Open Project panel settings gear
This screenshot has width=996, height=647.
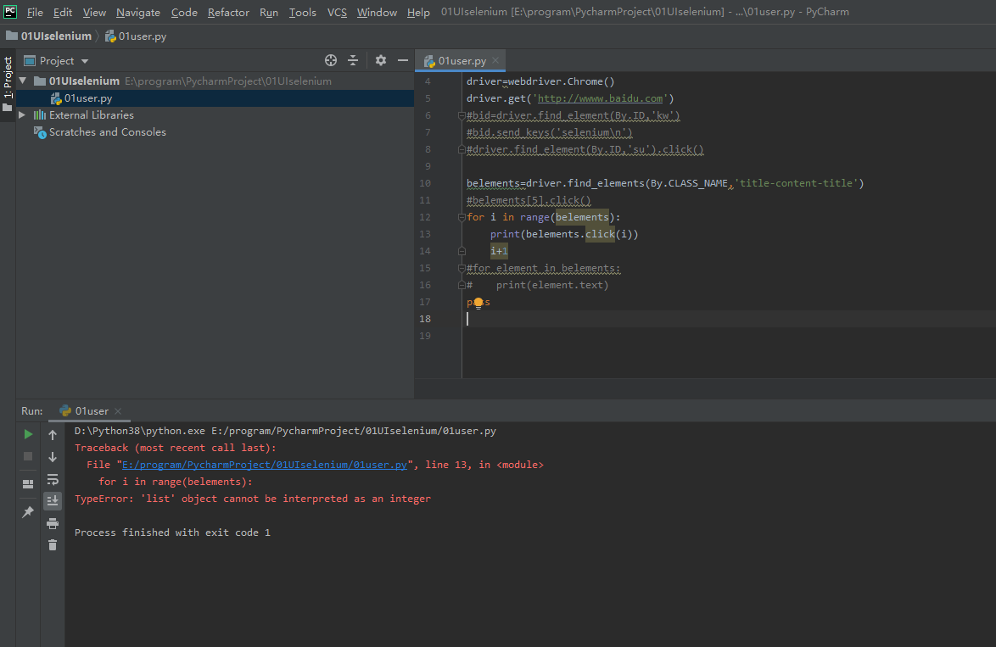[x=381, y=60]
